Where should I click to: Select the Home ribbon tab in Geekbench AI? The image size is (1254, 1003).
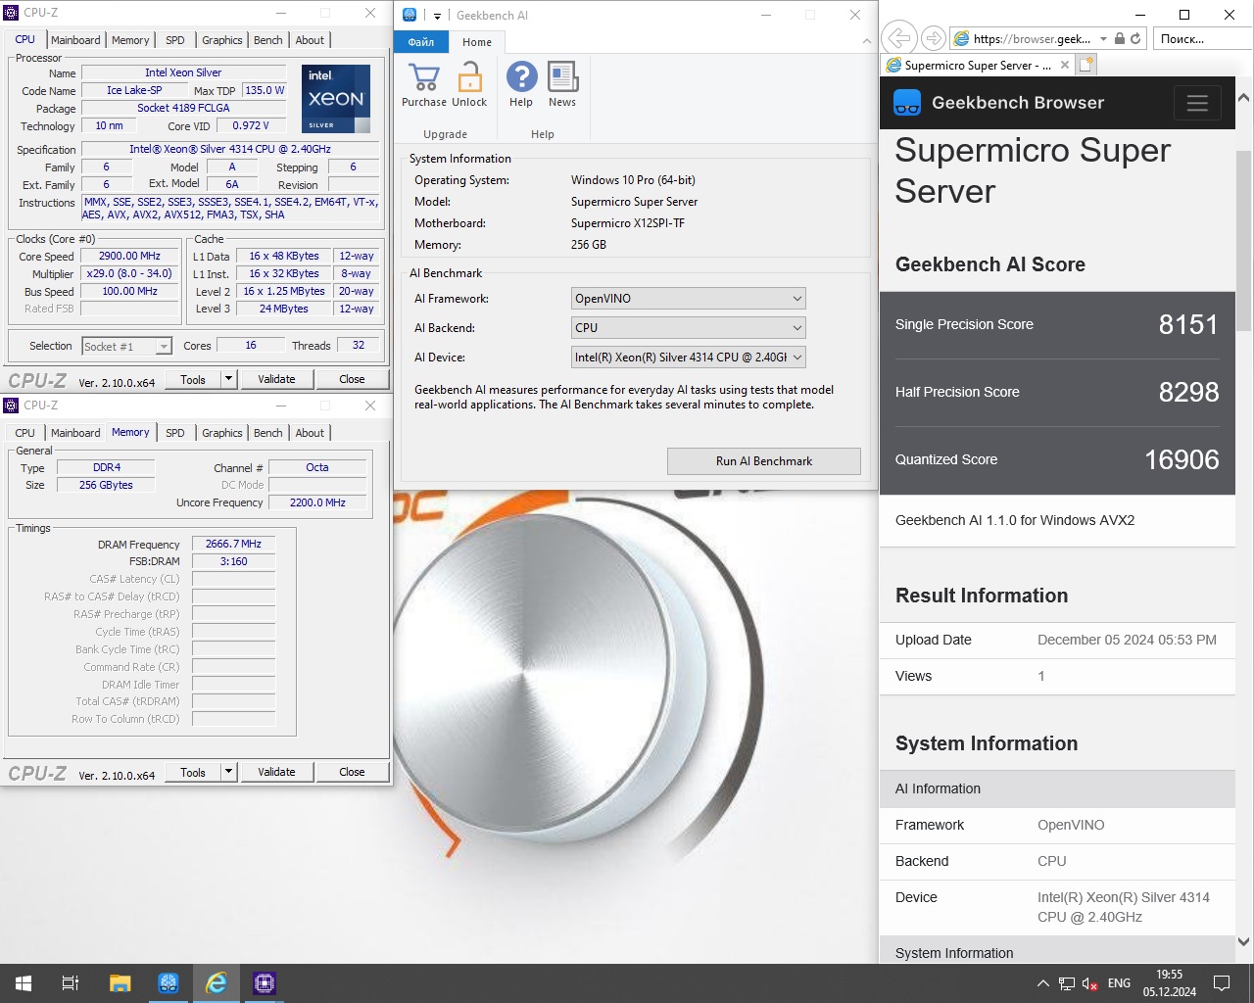477,42
